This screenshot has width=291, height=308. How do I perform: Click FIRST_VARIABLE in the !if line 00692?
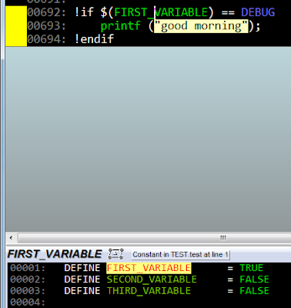(x=161, y=12)
